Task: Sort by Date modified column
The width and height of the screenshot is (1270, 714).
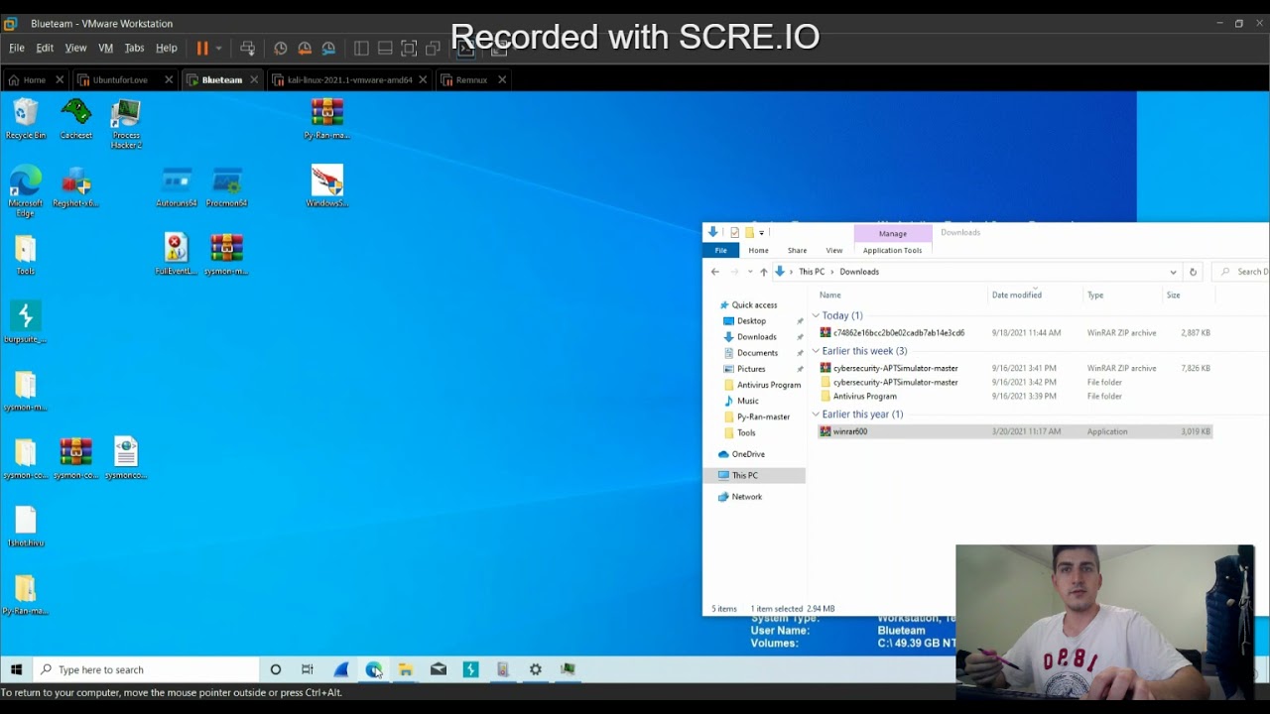Action: click(x=1035, y=295)
